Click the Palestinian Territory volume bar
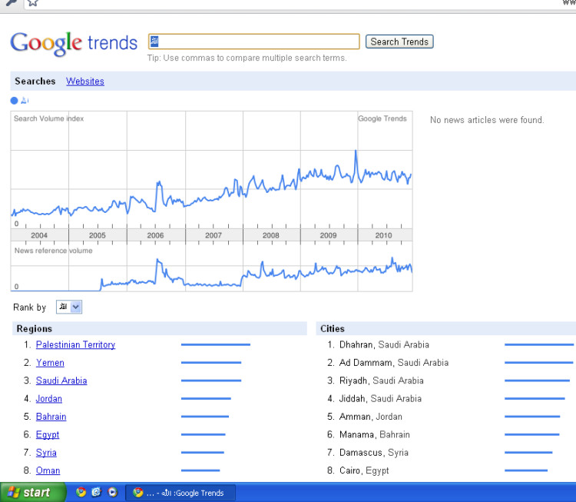 pos(216,344)
